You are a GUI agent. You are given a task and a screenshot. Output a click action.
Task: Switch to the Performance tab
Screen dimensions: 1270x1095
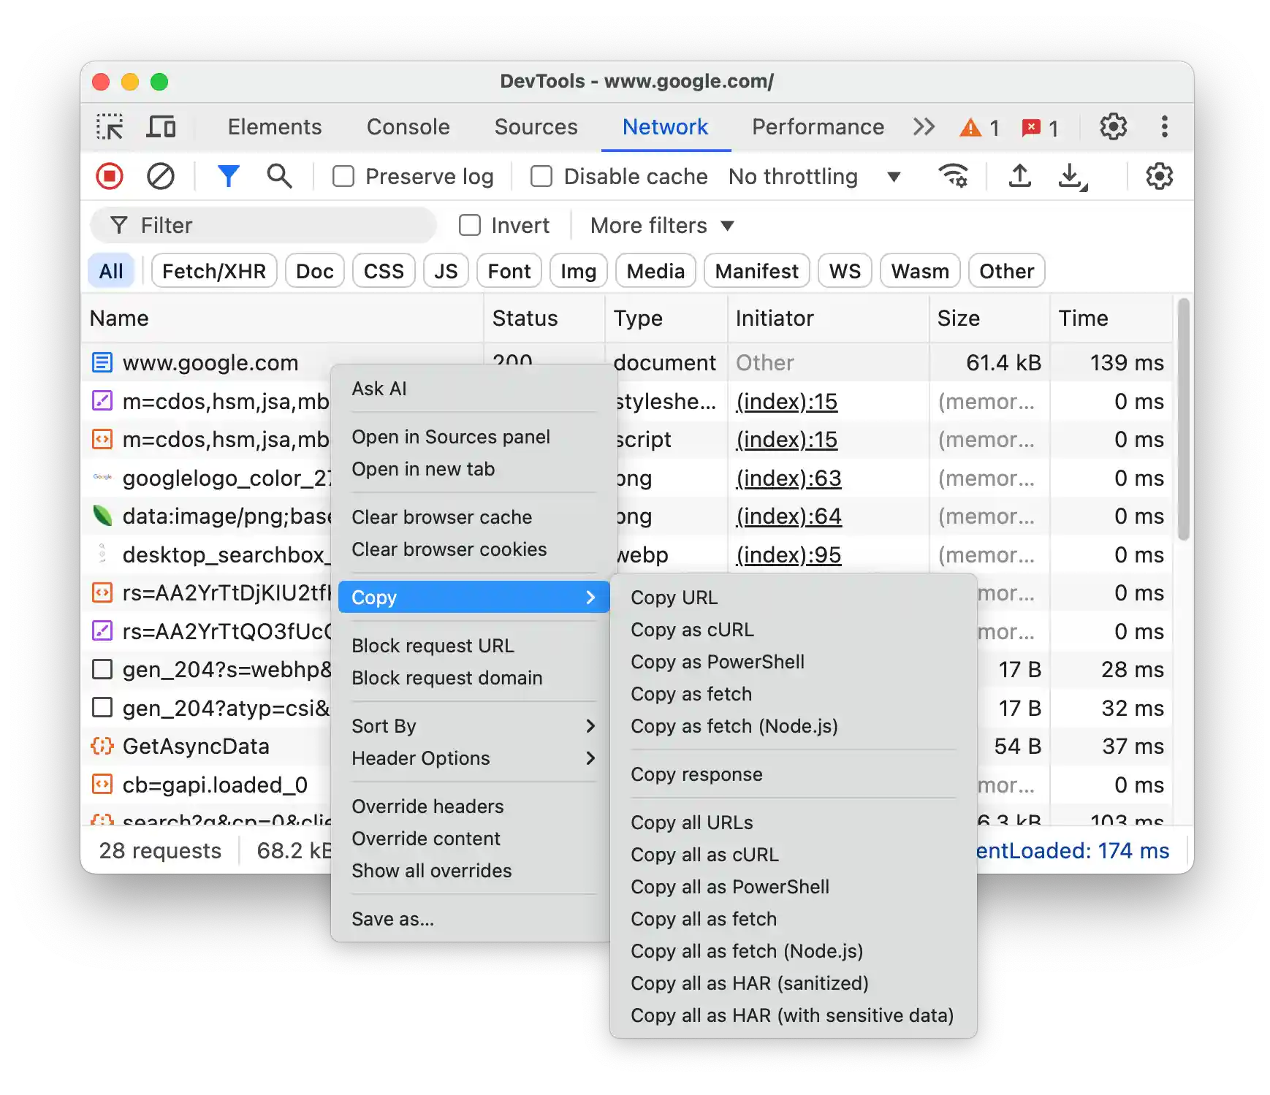(817, 126)
